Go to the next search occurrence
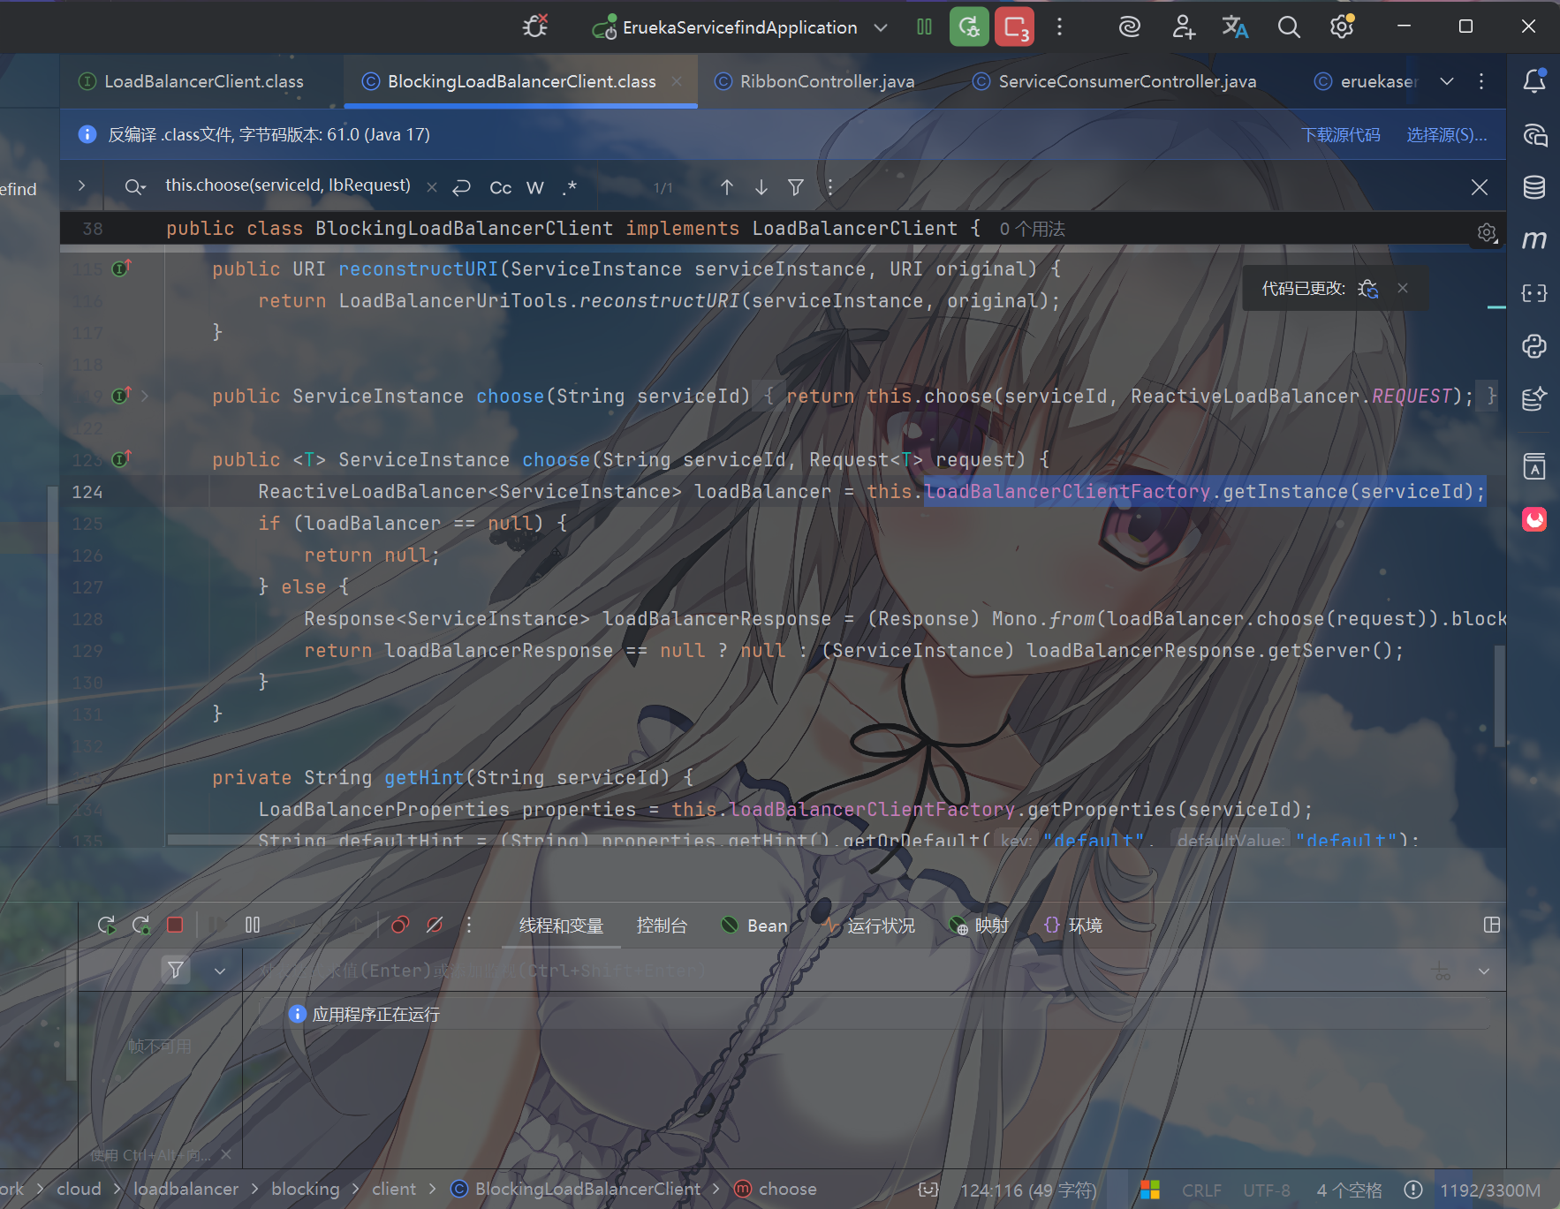 (x=761, y=187)
